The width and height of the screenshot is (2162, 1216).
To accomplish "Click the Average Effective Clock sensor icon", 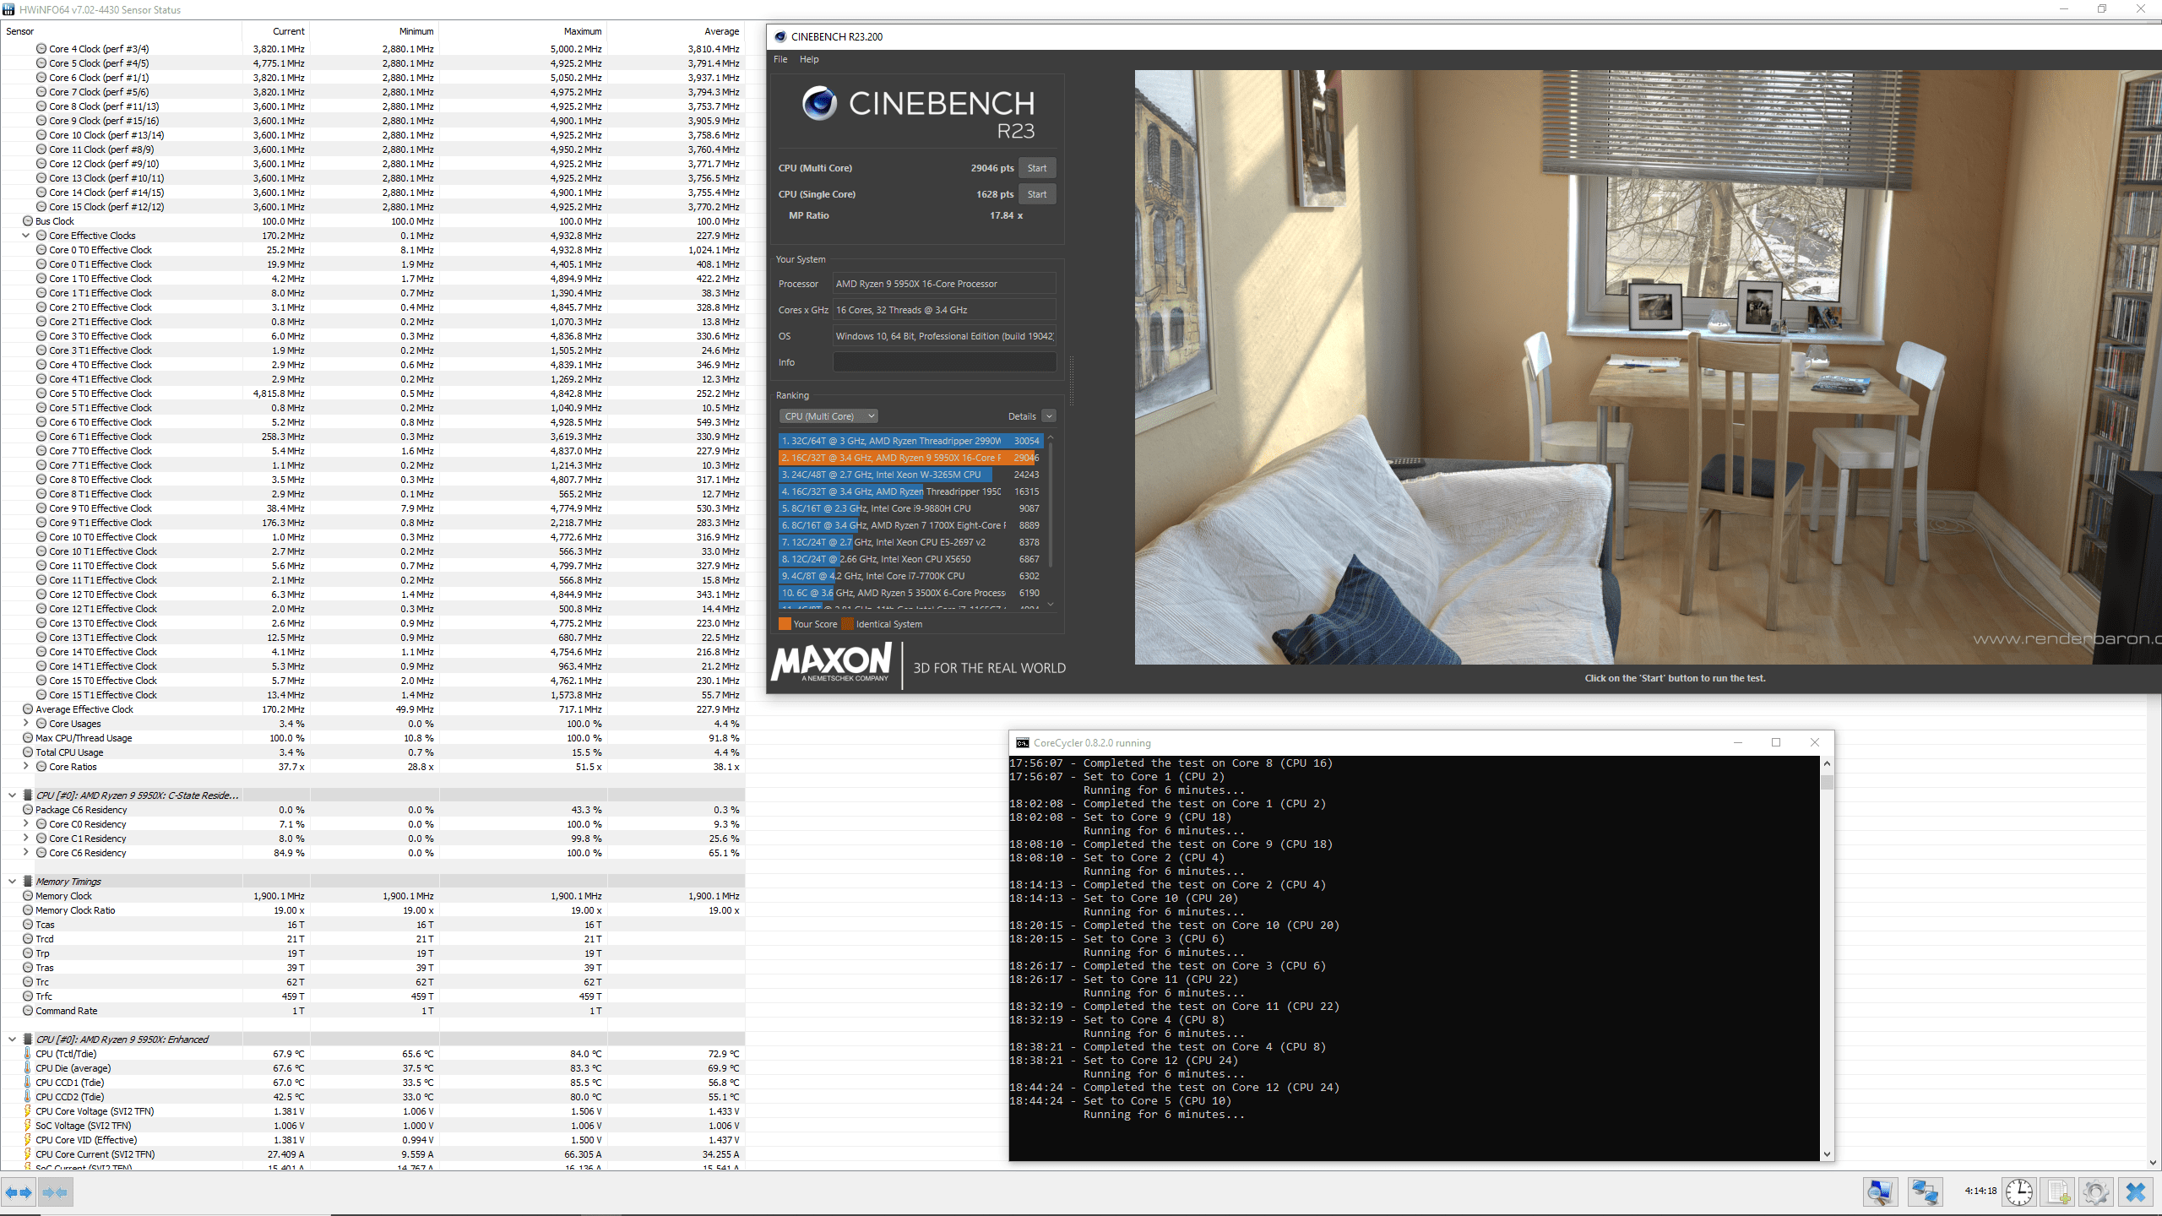I will (x=28, y=709).
